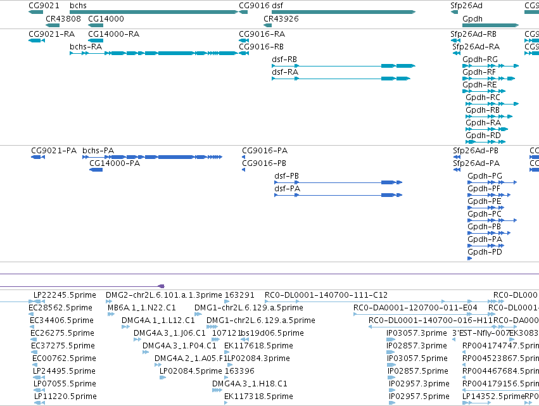This screenshot has height=406, width=539.
Task: Click the EC37275.5prime EST label
Action: pyautogui.click(x=63, y=346)
